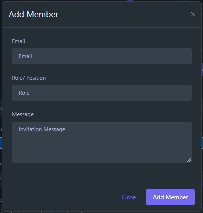Select the Invitation Message text area
203x213 pixels.
(x=102, y=142)
